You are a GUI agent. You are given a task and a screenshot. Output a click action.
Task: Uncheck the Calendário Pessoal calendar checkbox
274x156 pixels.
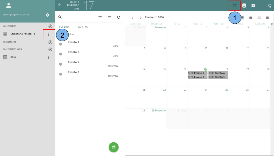[x=5, y=34]
